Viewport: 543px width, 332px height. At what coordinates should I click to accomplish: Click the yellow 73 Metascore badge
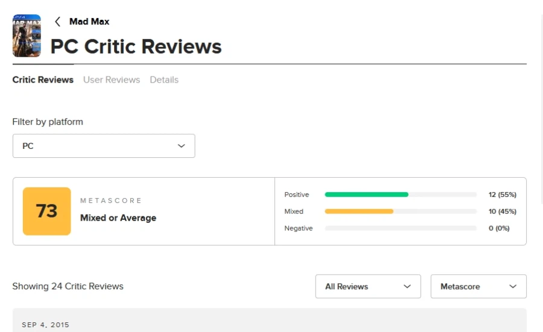click(46, 211)
